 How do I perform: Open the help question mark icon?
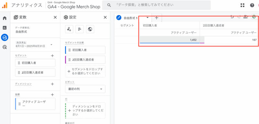pyautogui.click(x=252, y=5)
